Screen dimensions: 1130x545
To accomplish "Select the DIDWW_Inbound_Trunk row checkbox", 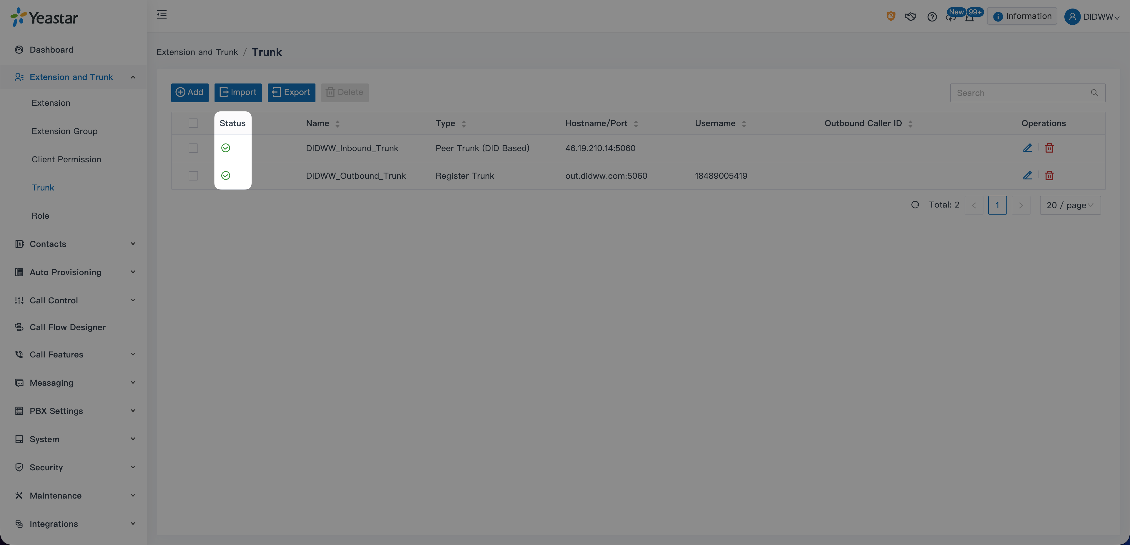I will (x=193, y=148).
